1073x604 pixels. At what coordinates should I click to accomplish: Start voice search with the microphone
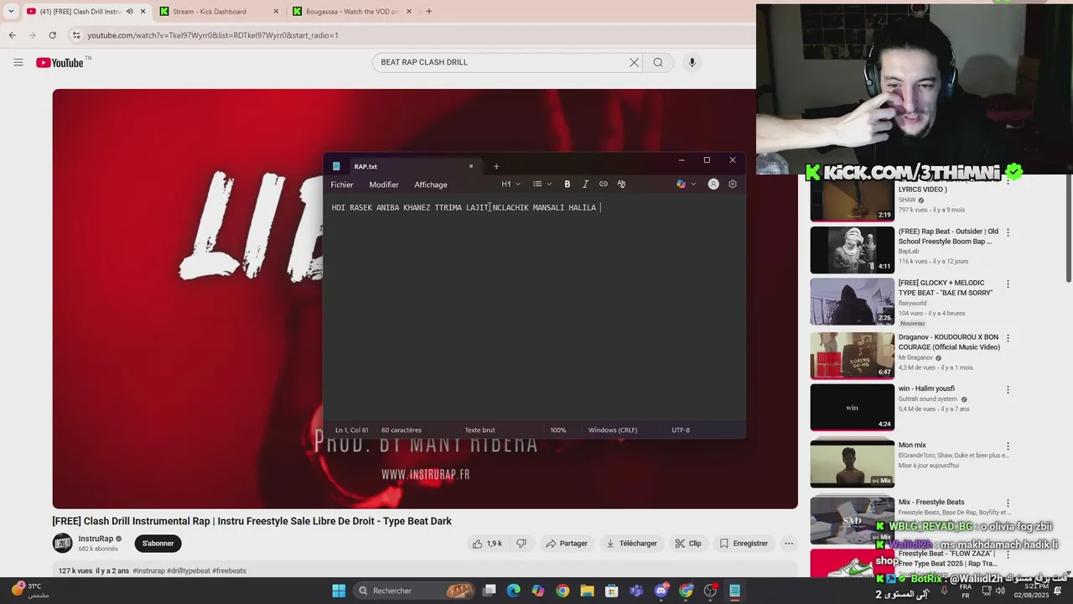[692, 62]
